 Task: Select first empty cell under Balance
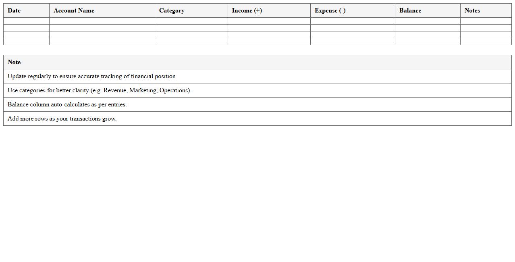[428, 21]
